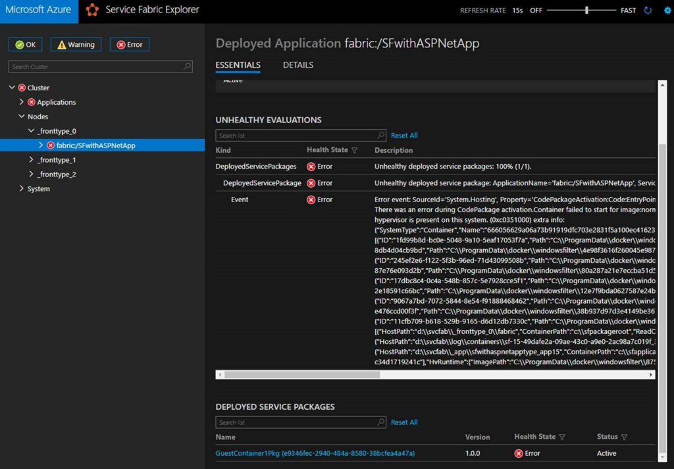
Task: Click the error icon beside Applications
Action: click(x=32, y=102)
